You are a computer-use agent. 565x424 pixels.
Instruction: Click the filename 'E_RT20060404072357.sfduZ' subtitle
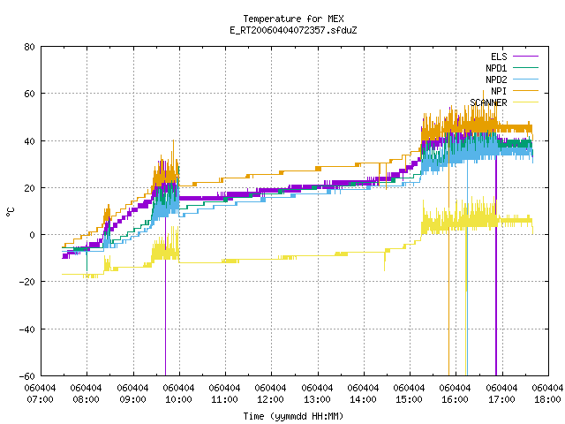tap(293, 30)
